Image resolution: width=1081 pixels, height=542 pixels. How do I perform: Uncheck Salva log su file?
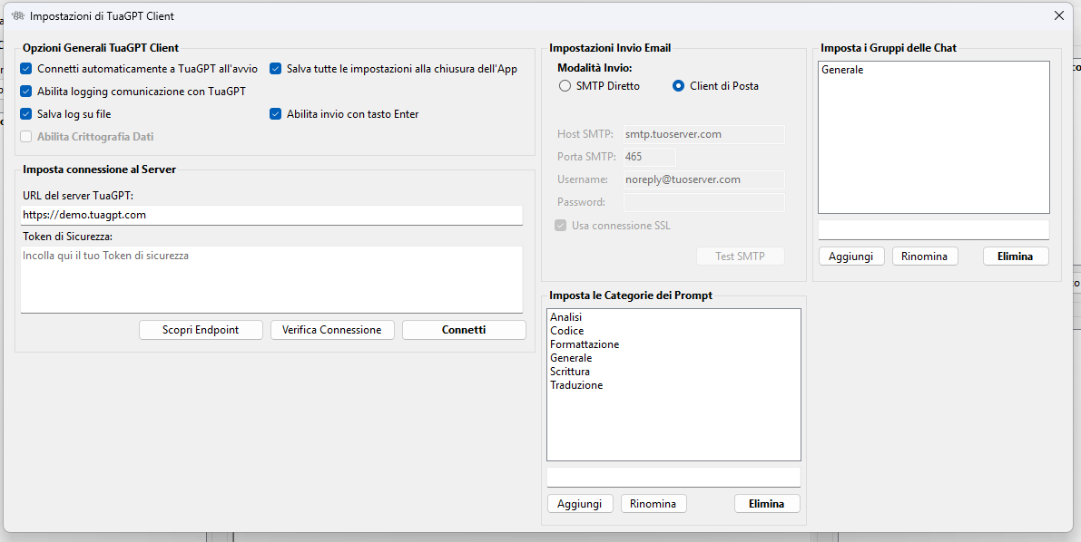pos(26,114)
